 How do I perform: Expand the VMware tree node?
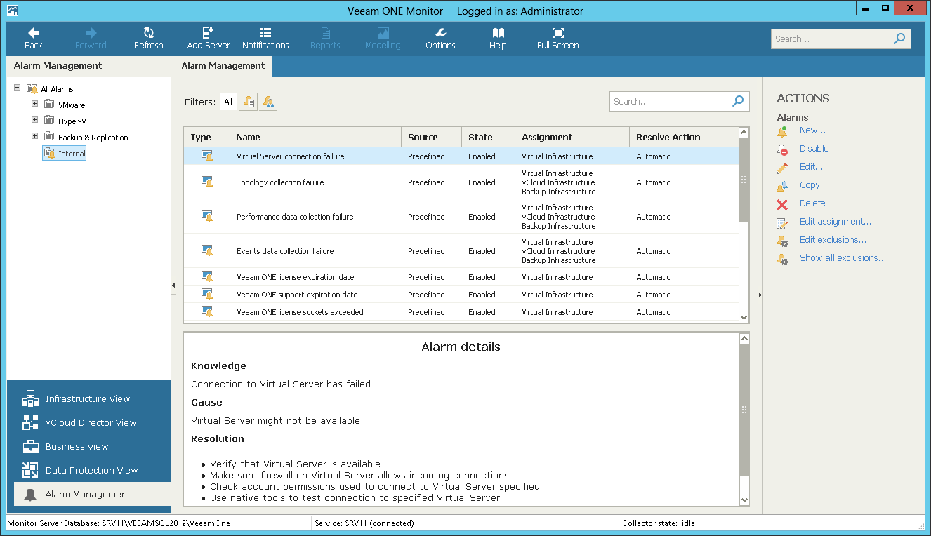(34, 104)
